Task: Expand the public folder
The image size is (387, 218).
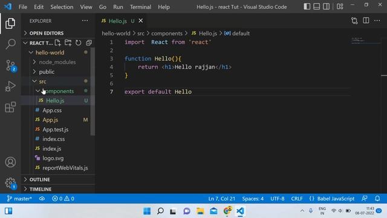Action: (47, 71)
